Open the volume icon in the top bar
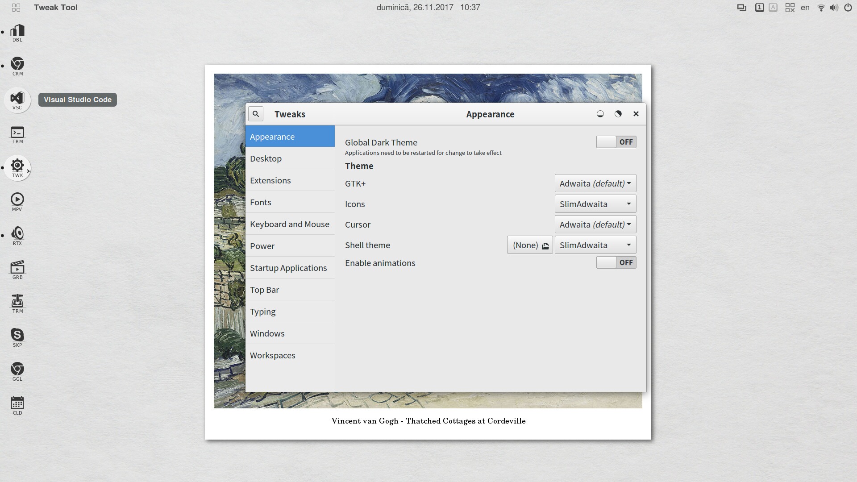This screenshot has height=482, width=857. (834, 8)
